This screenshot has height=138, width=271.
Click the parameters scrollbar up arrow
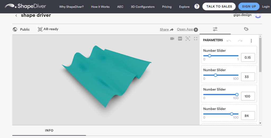click(260, 36)
